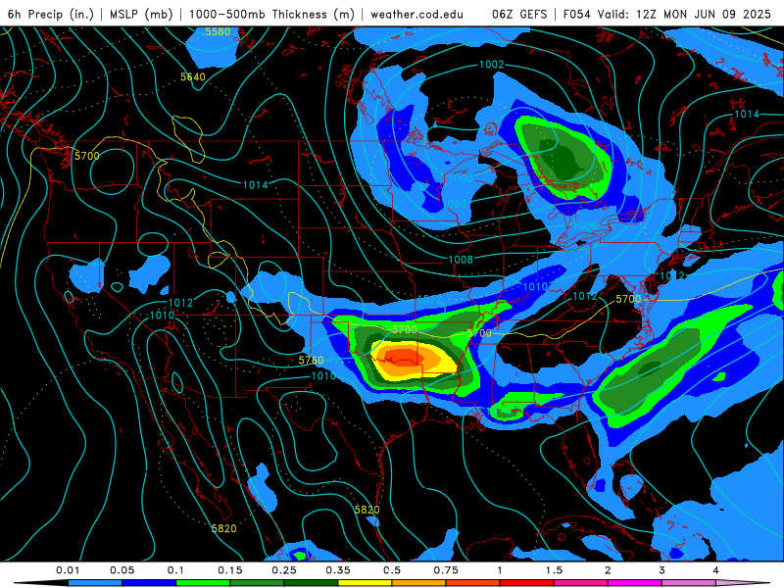Click the '1006' pressure contour label
This screenshot has width=784, height=588.
click(585, 226)
